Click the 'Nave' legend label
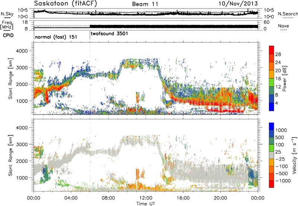This screenshot has width=298, height=206. (x=283, y=26)
